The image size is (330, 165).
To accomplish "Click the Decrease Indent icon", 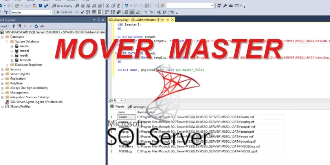I will 159,12.
